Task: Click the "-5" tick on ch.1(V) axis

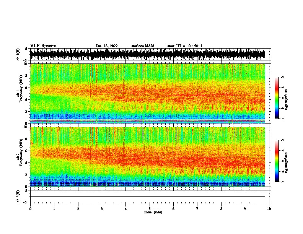Action: (x=25, y=60)
